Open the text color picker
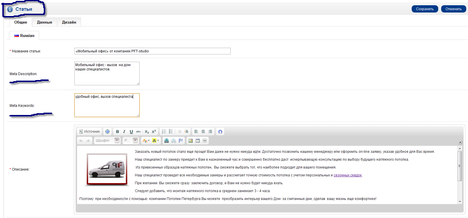 pos(145,141)
